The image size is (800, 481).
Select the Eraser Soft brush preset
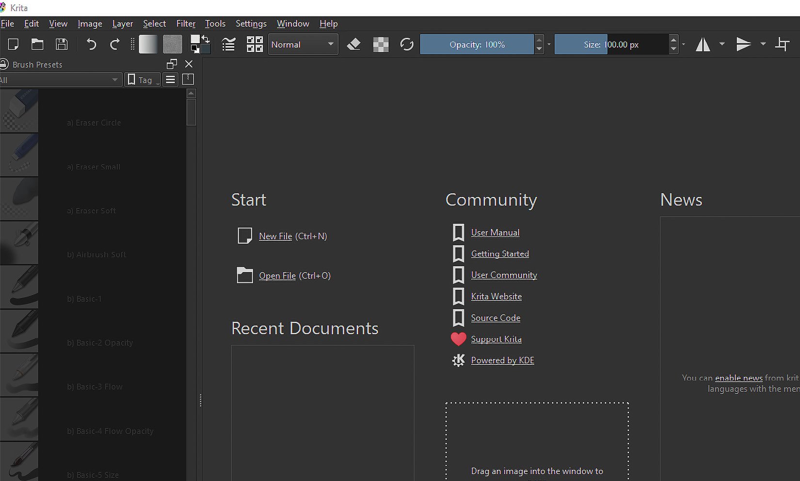click(92, 200)
